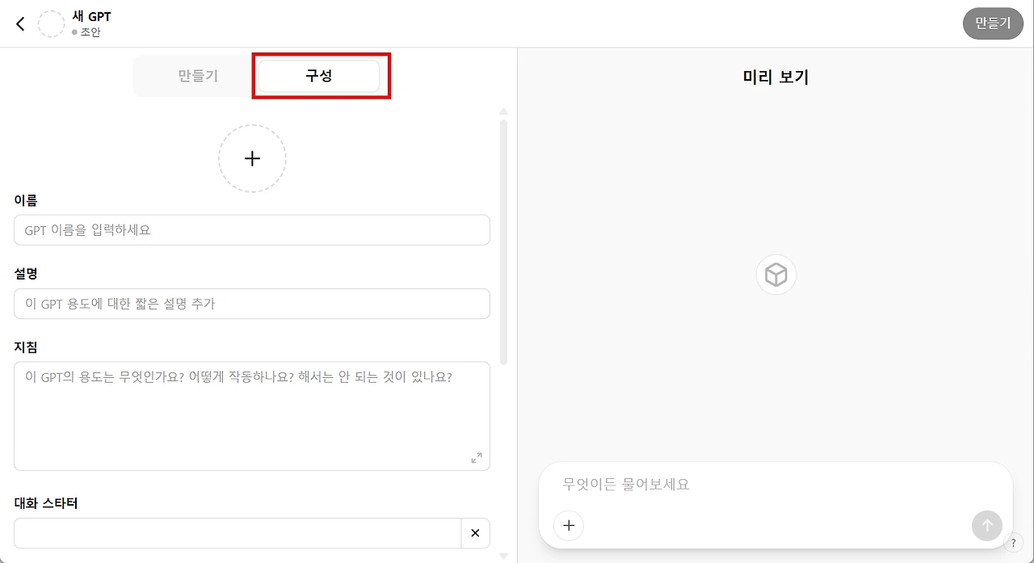Open help via the question mark icon

(1013, 543)
